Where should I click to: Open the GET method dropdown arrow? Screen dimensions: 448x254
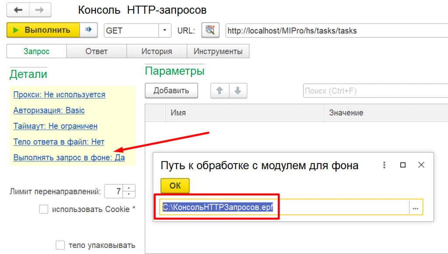point(164,30)
